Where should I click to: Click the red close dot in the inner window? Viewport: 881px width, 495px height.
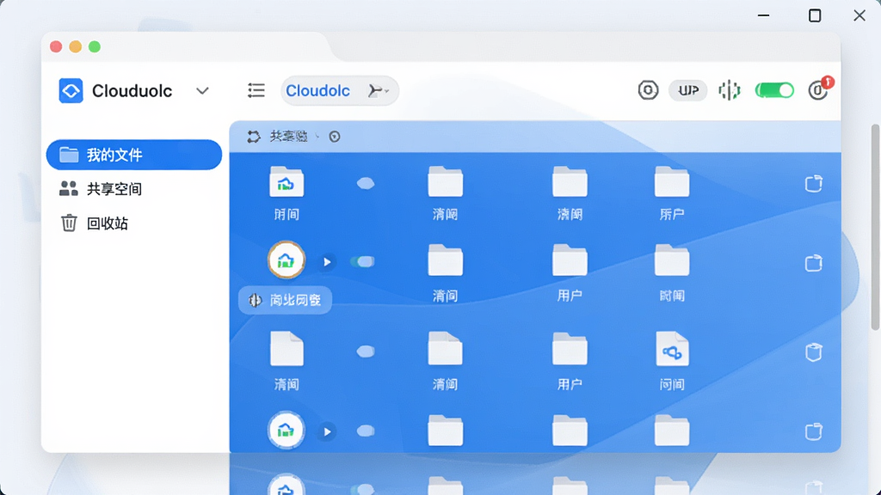point(56,46)
